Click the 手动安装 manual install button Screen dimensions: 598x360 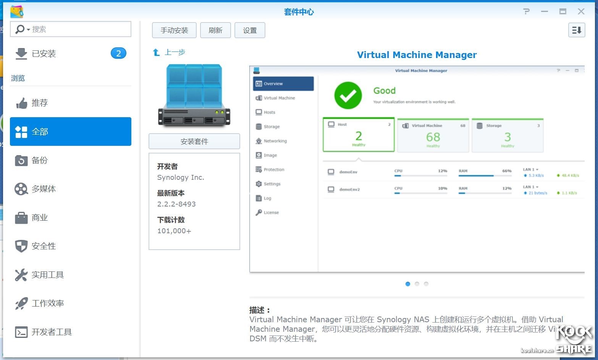pos(174,30)
